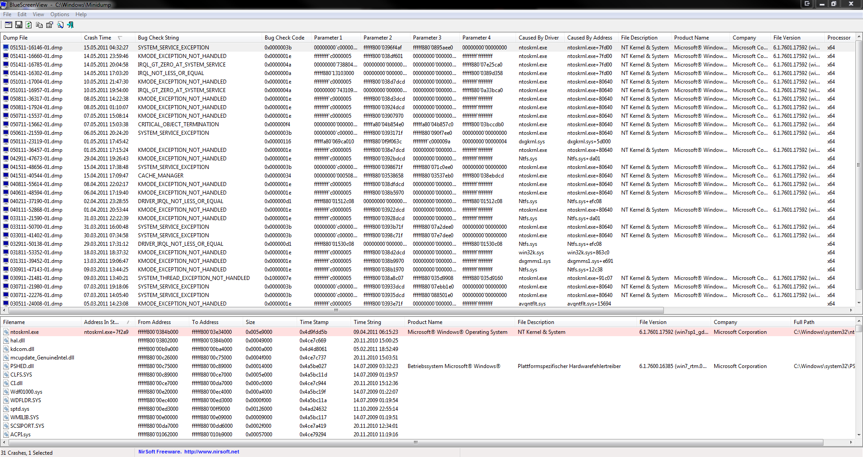Select the 030911-21481-01.dmp row
Screen dimensions: 863x457
[427, 278]
